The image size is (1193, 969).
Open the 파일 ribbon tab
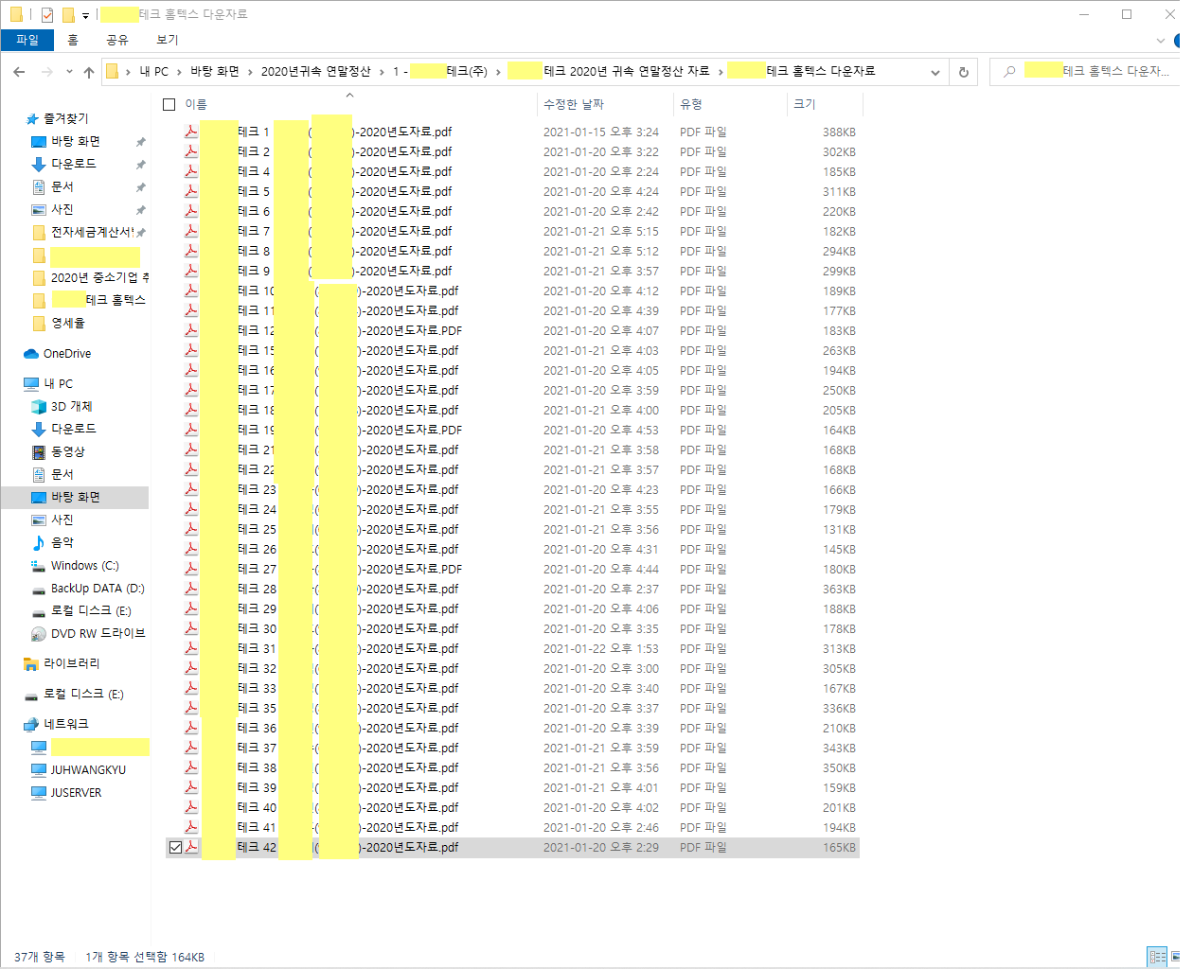point(27,40)
